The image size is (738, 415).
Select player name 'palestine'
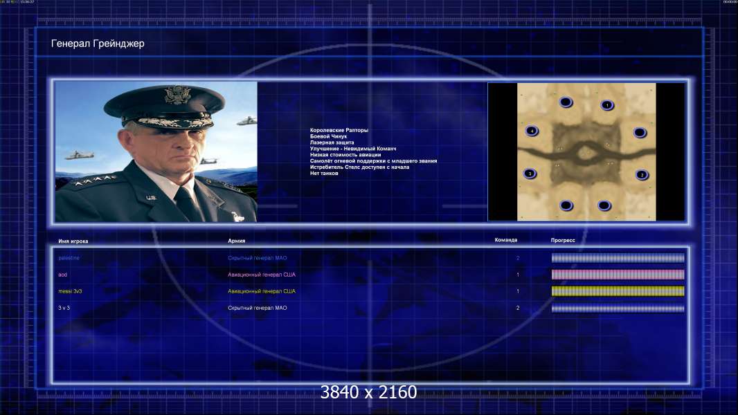click(x=69, y=258)
